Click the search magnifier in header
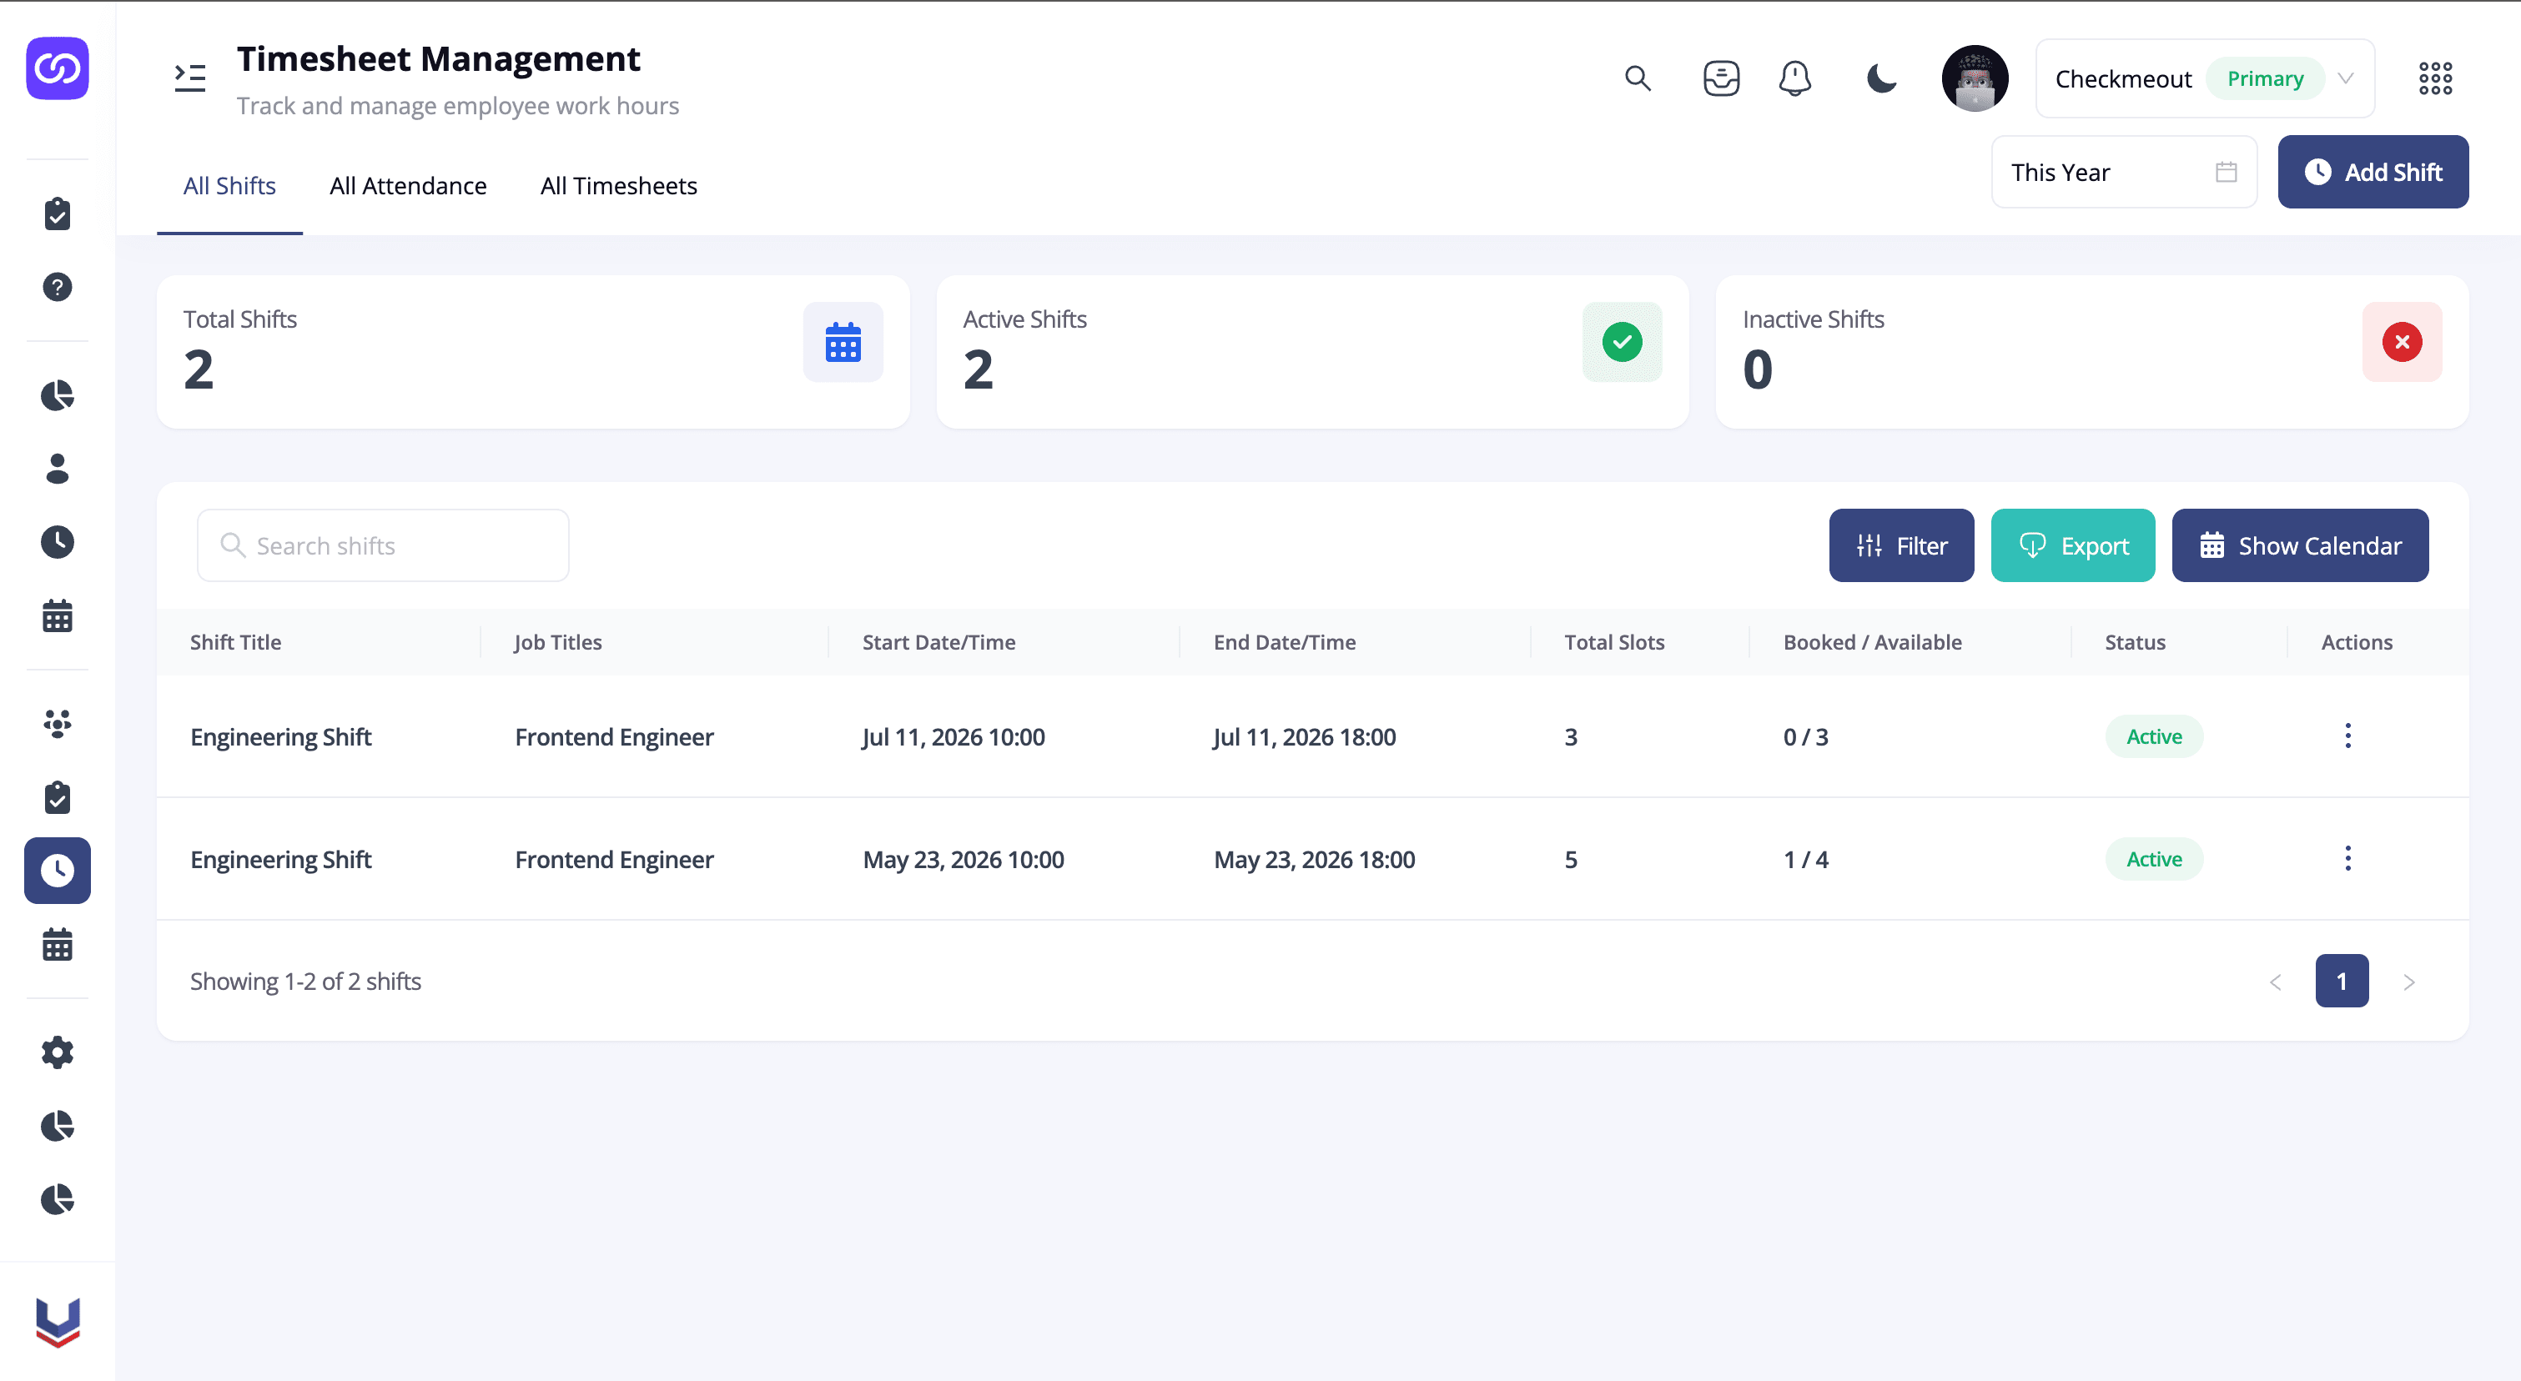2521x1381 pixels. click(x=1638, y=78)
